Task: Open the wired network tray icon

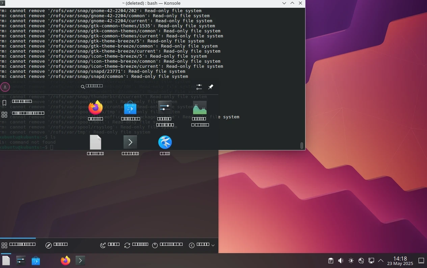Action: (371, 261)
